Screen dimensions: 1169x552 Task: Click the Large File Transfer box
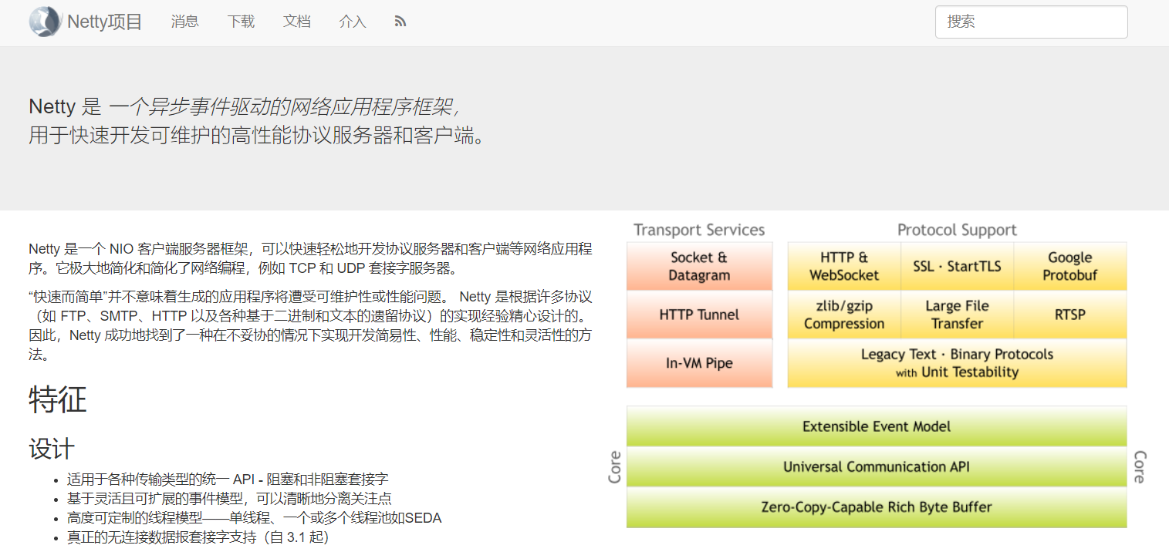tap(957, 315)
